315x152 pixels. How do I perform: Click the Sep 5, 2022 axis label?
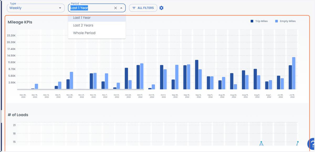click(x=210, y=96)
